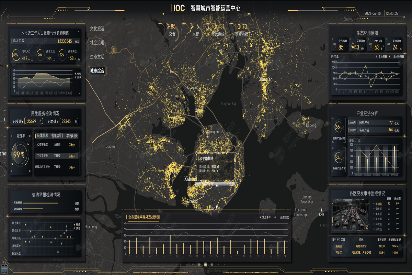412x275 pixels.
Task: Click the 其他事件 progress bar
Action: [40, 203]
